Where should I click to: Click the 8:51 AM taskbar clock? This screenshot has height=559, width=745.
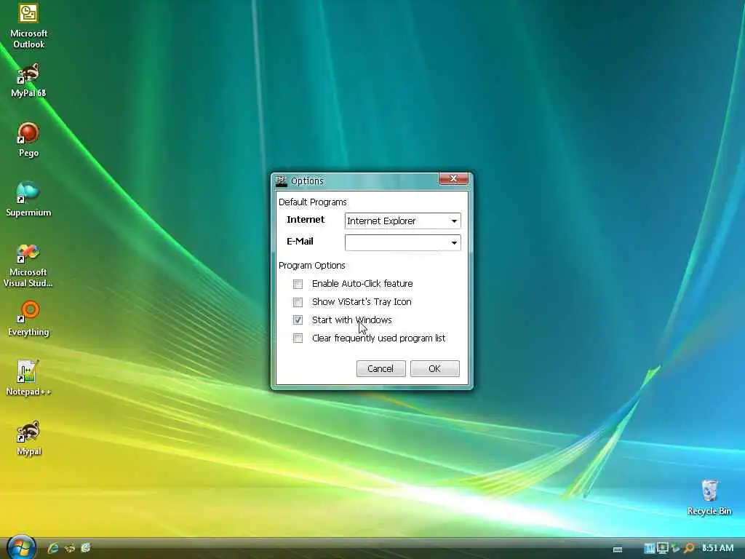(717, 548)
